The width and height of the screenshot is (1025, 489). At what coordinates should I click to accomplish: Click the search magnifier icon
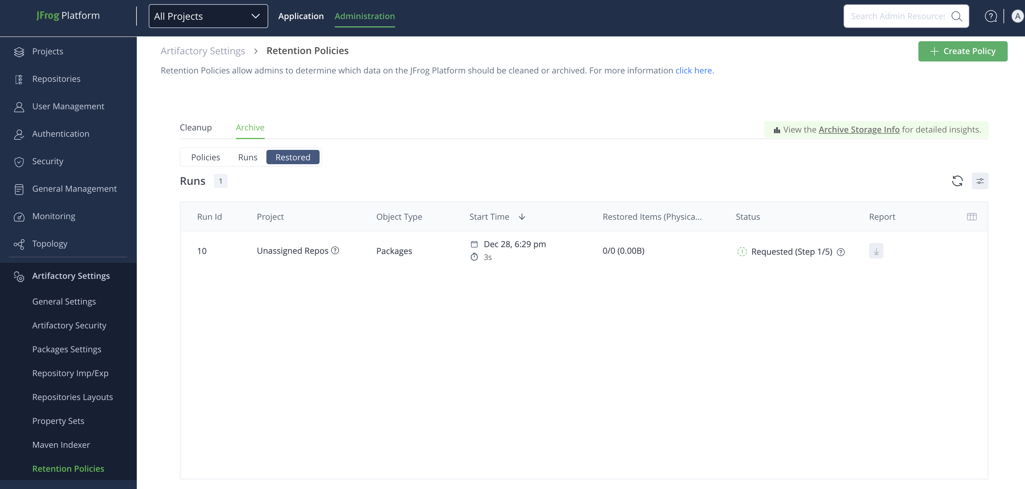tap(957, 16)
